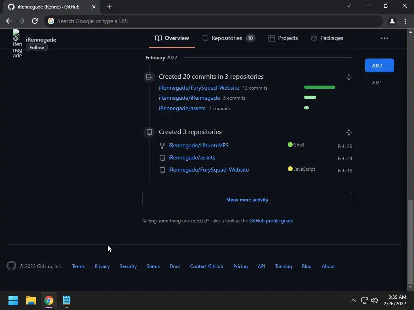Reload the current page
This screenshot has height=310, width=414.
tap(35, 21)
